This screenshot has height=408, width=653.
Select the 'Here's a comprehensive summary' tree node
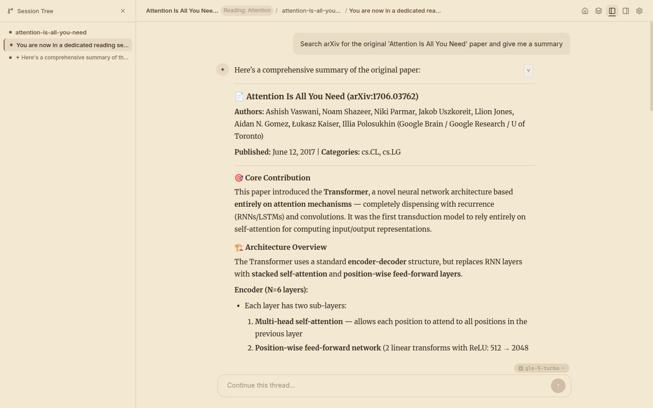click(x=68, y=58)
